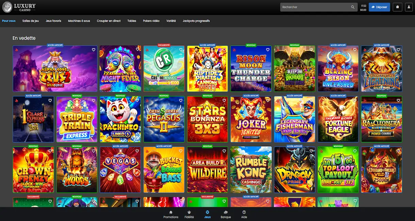The width and height of the screenshot is (415, 221).
Task: Launch Area Build'r Wildfire game
Action: point(207,170)
